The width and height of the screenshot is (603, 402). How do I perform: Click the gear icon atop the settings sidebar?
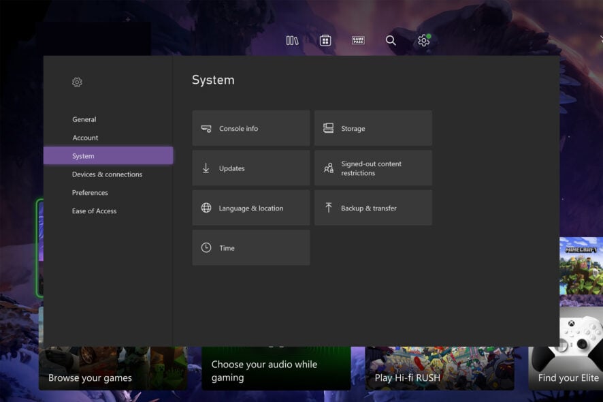[x=77, y=82]
